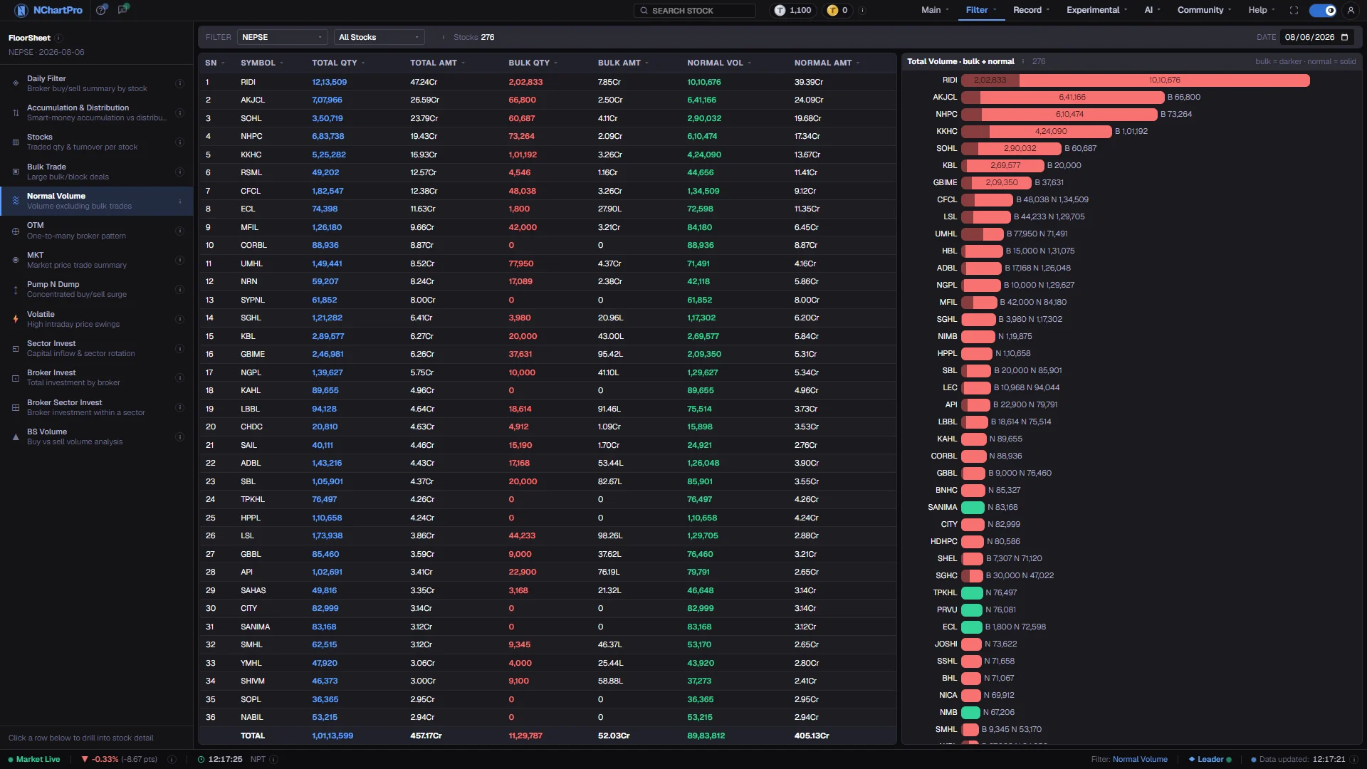Viewport: 1367px width, 769px height.
Task: Click CORBL total quantity 88,936
Action: coord(325,245)
